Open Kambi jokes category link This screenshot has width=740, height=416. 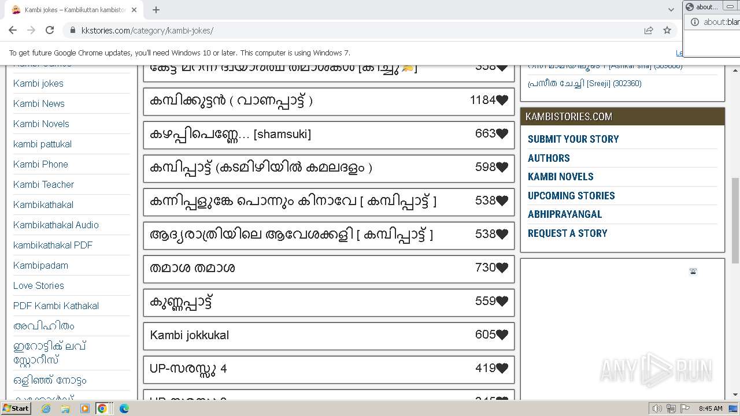click(x=38, y=83)
